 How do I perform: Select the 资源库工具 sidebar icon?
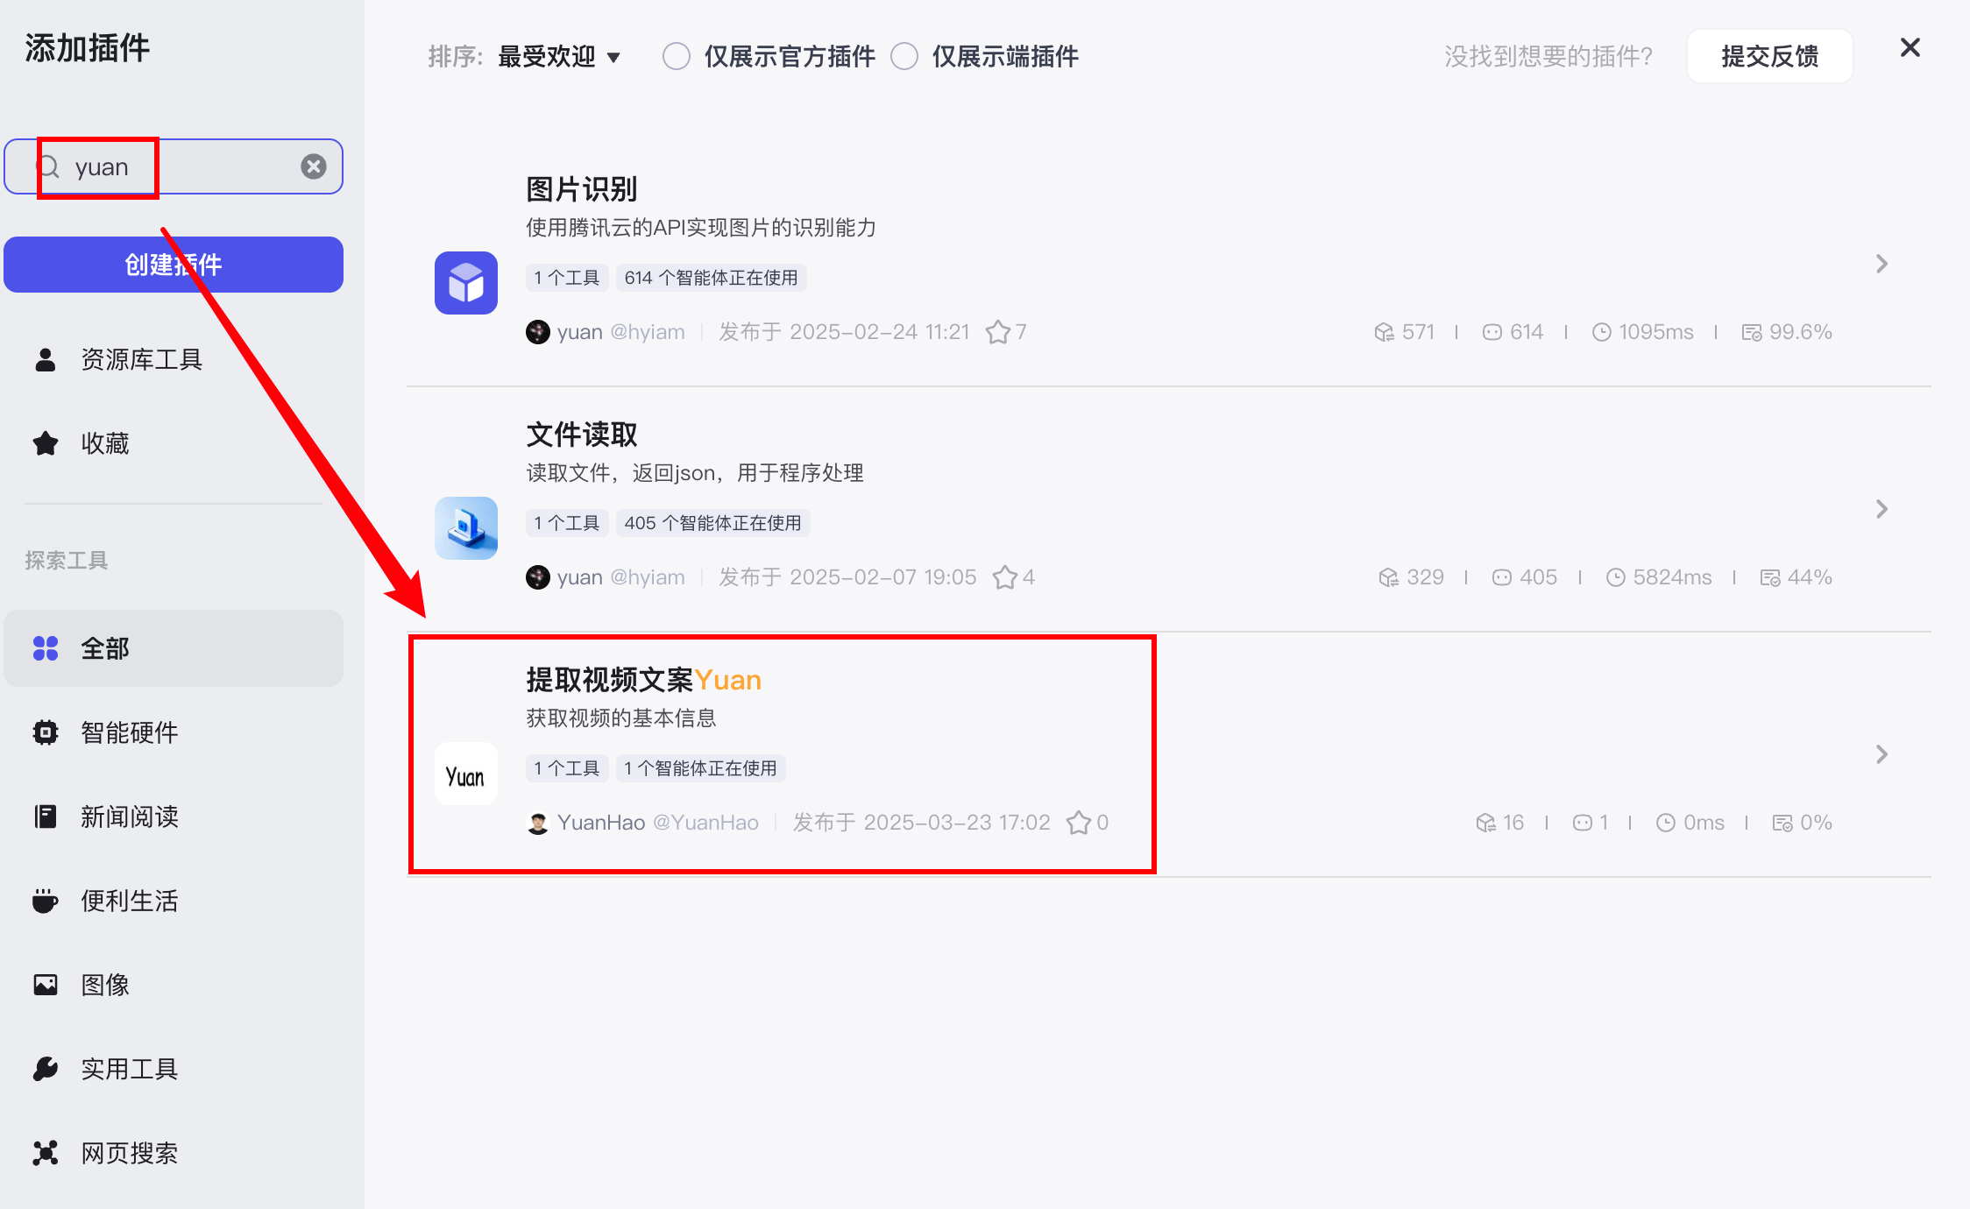pos(45,358)
